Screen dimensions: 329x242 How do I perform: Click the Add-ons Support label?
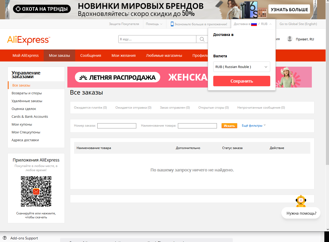(x=24, y=238)
